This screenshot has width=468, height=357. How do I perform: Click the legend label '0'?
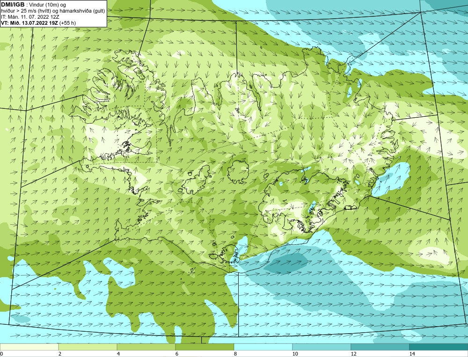[1, 354]
